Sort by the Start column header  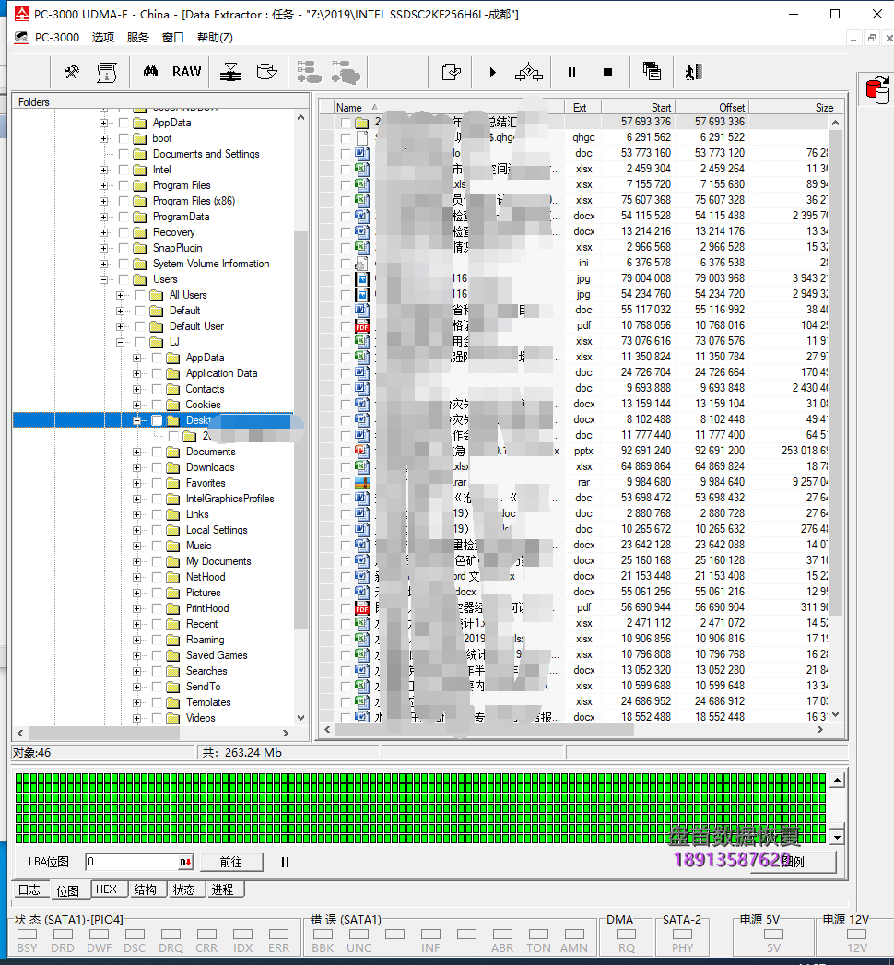point(638,107)
